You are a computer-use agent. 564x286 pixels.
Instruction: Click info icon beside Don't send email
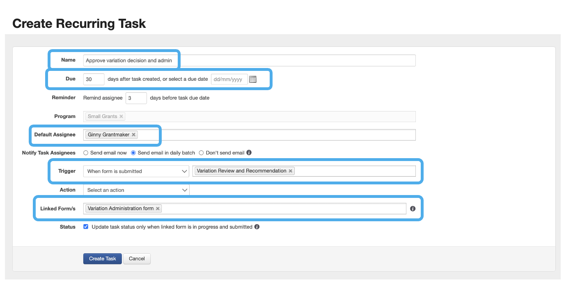(x=249, y=153)
